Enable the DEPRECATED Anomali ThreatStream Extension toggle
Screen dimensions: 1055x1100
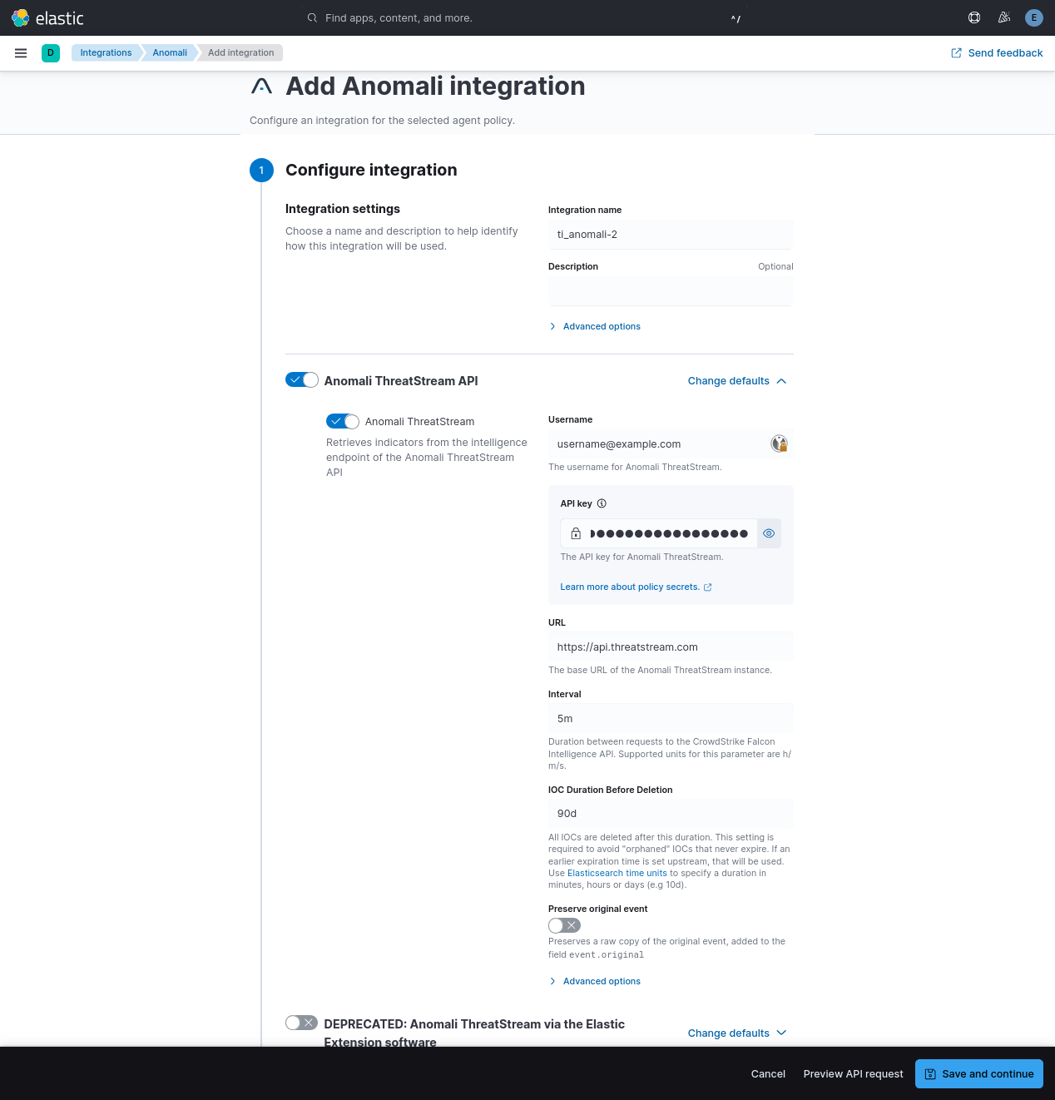pyautogui.click(x=301, y=1023)
